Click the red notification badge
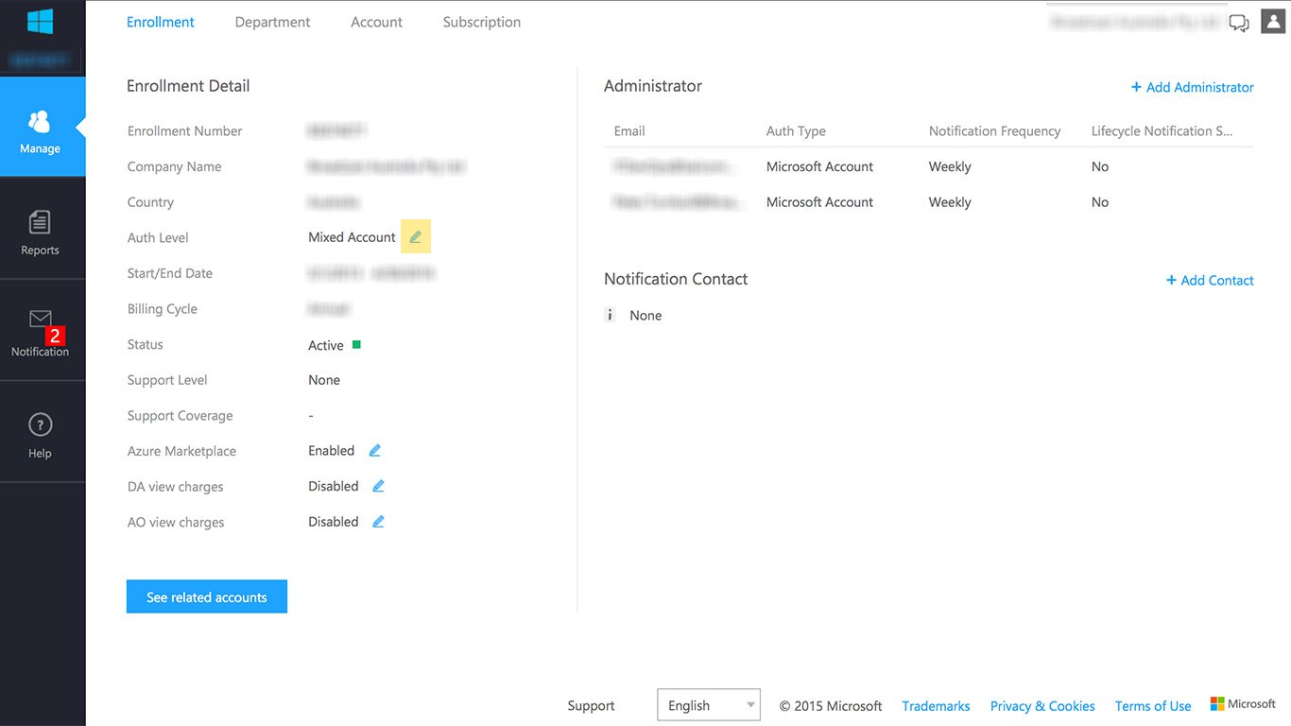The width and height of the screenshot is (1291, 726). 55,335
